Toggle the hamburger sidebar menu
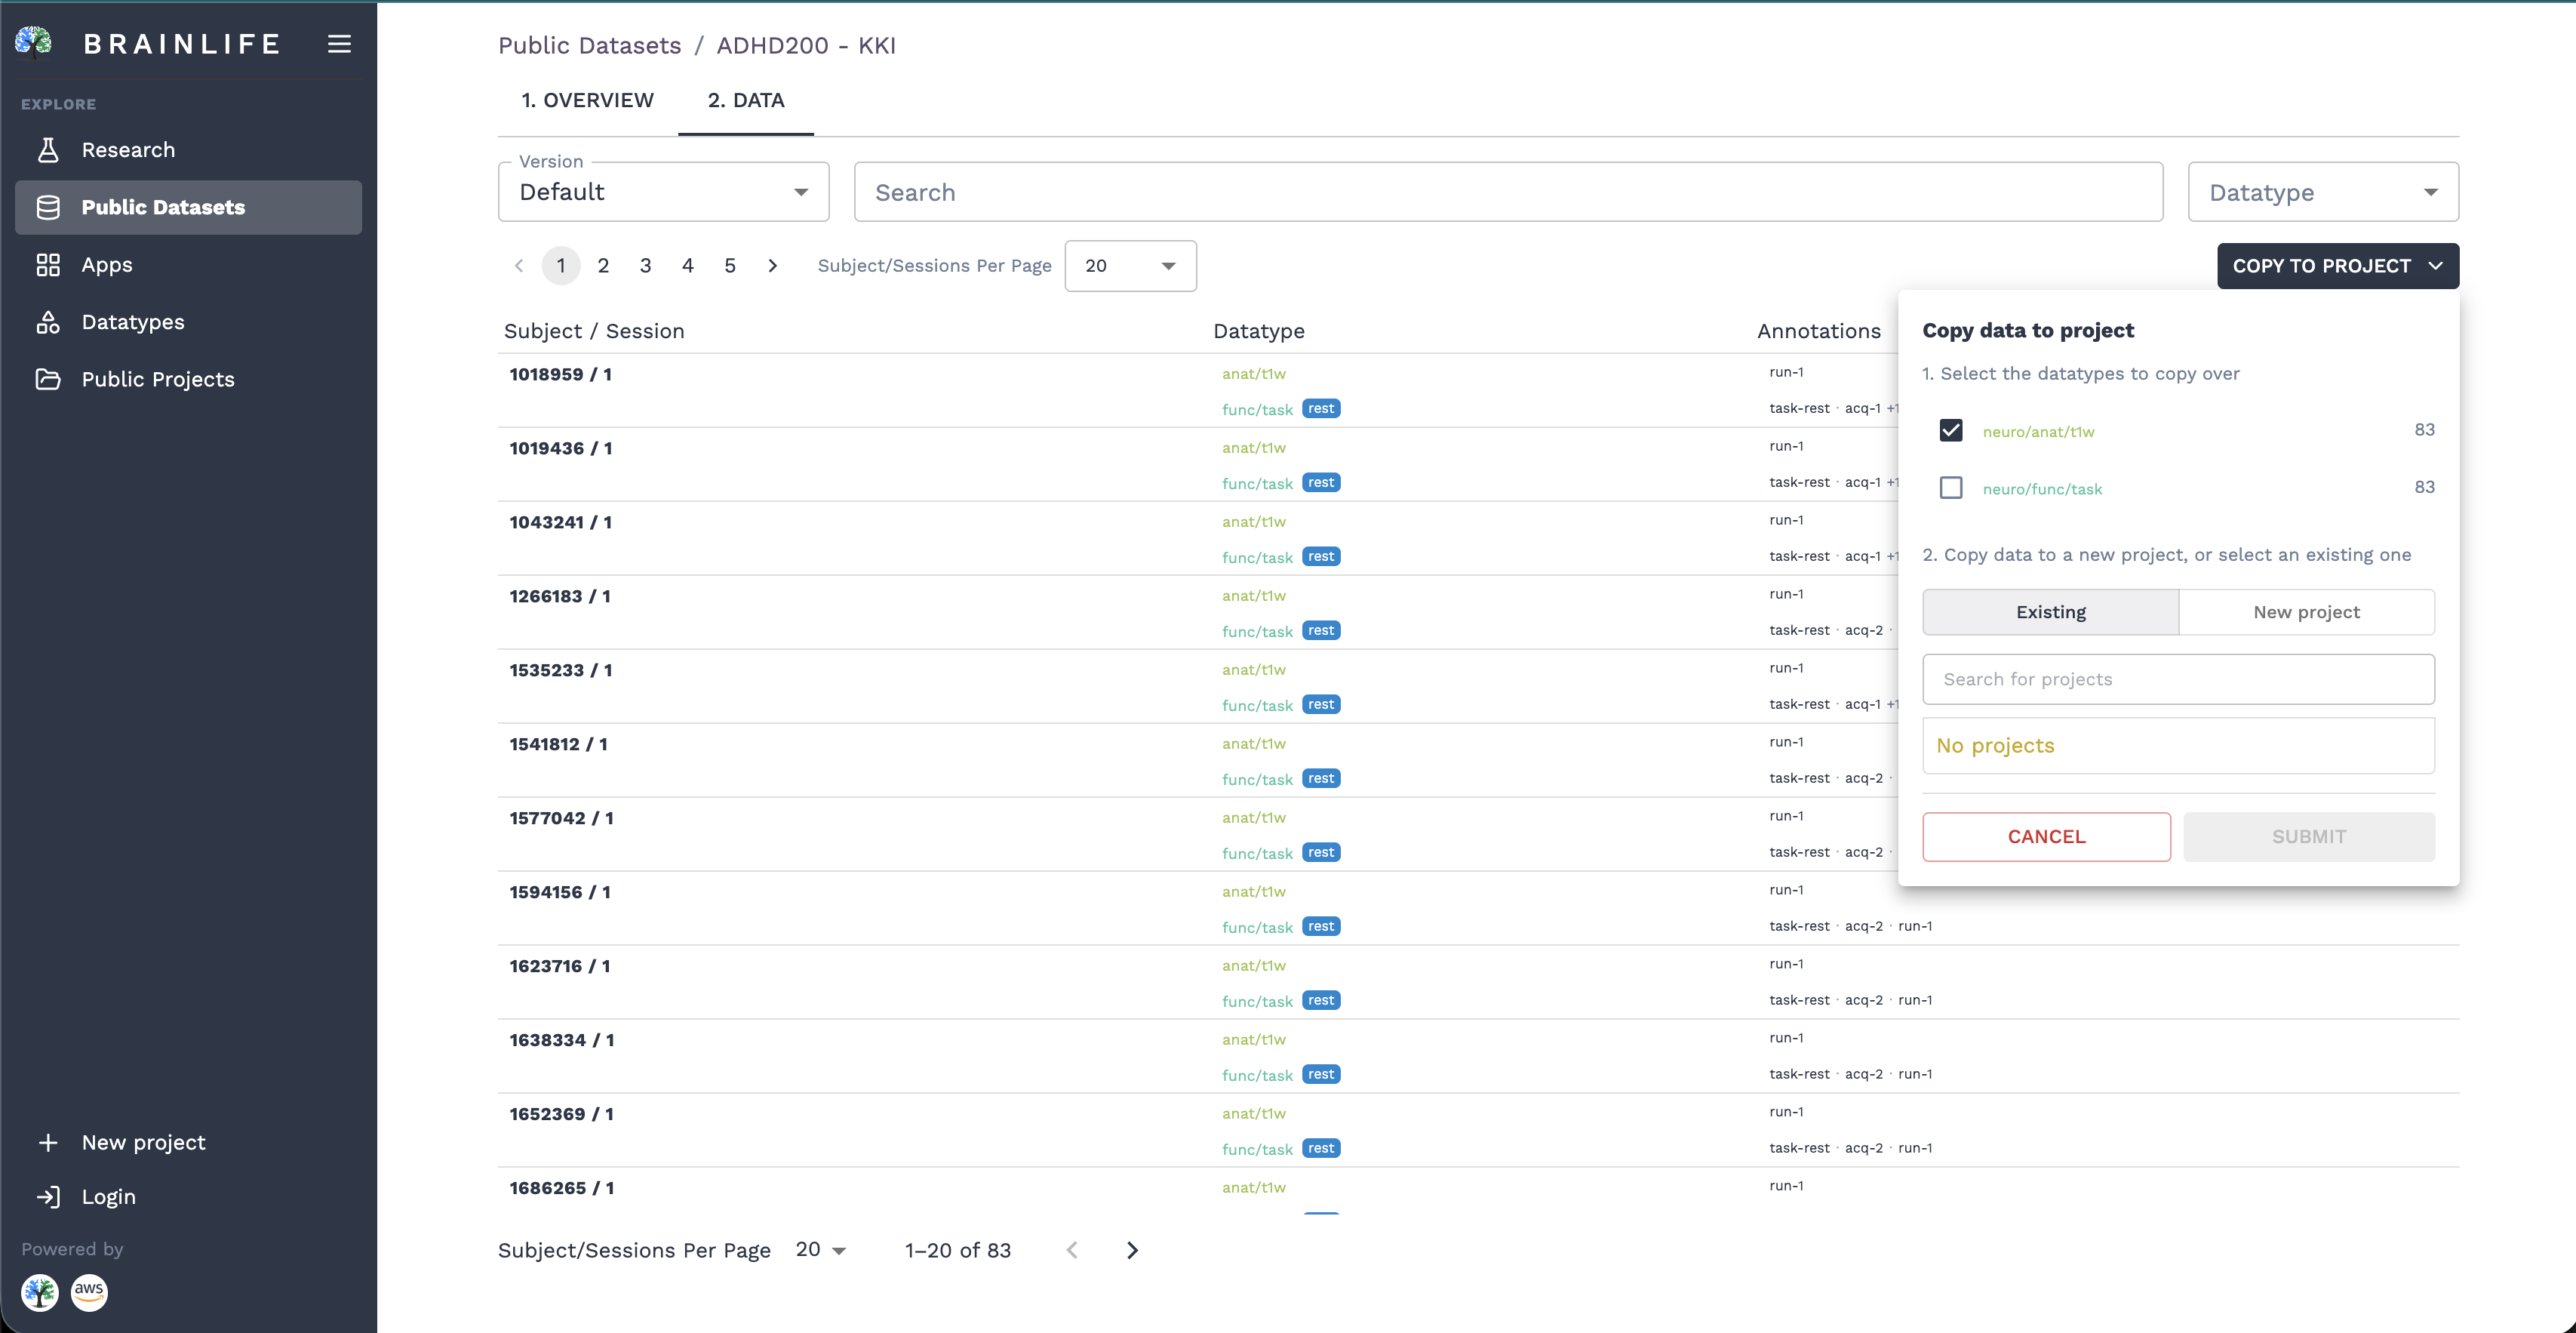This screenshot has height=1333, width=2576. pyautogui.click(x=339, y=43)
